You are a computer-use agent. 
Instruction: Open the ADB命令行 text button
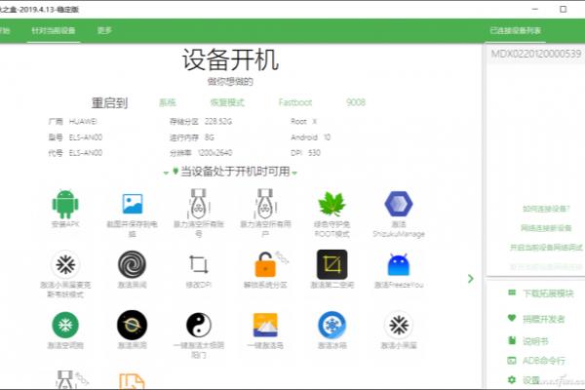coord(544,361)
